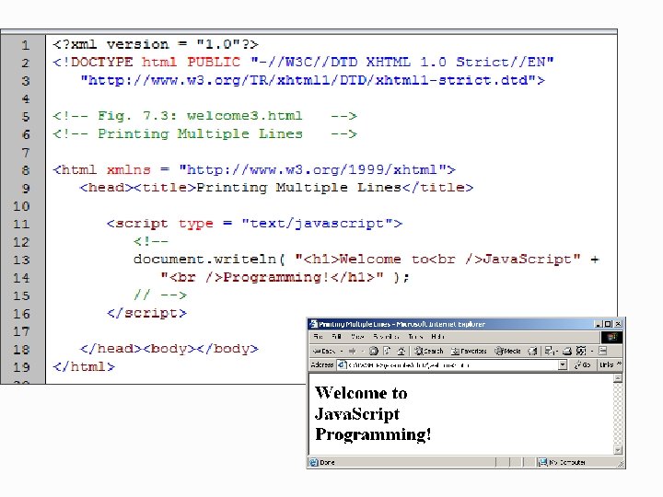
Task: Click the Back button in Internet Explorer
Action: click(x=324, y=352)
